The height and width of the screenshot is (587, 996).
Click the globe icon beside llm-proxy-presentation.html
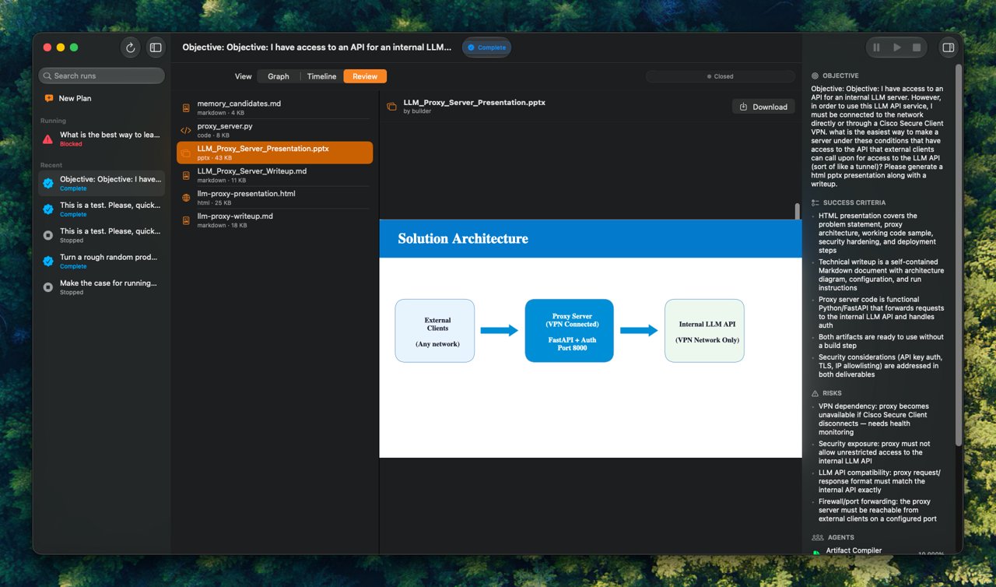[186, 198]
